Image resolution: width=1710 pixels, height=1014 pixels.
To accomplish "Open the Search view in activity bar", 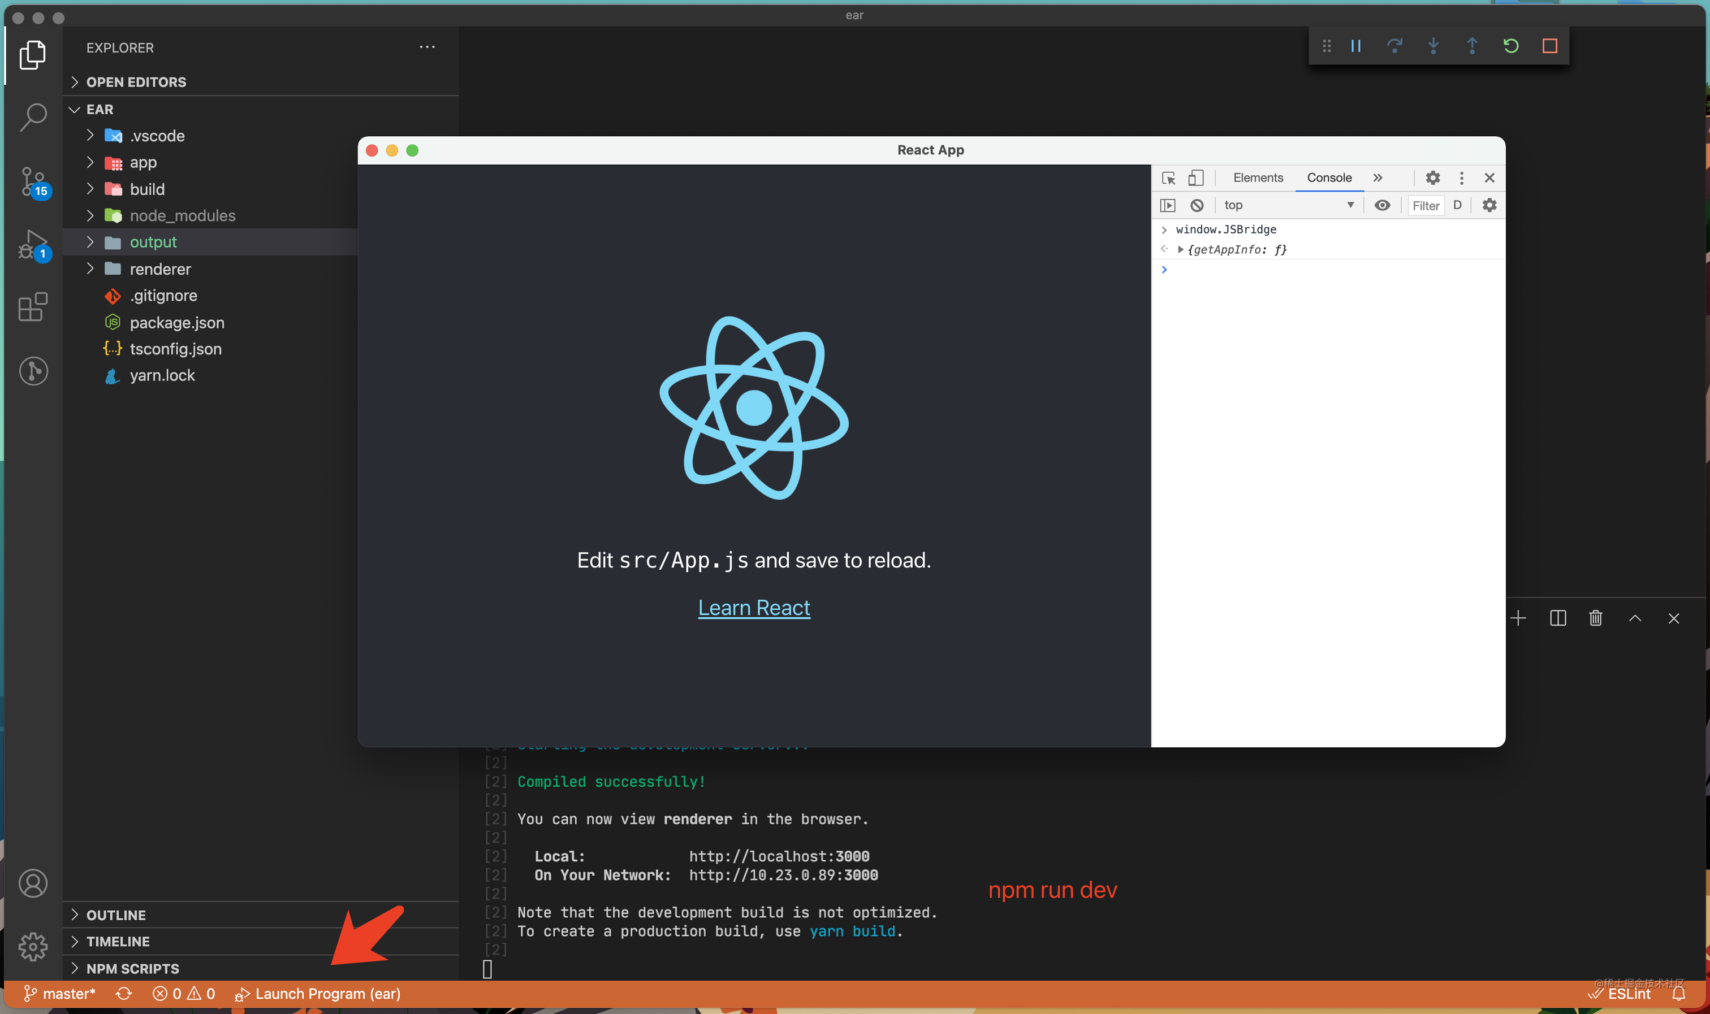I will [33, 118].
